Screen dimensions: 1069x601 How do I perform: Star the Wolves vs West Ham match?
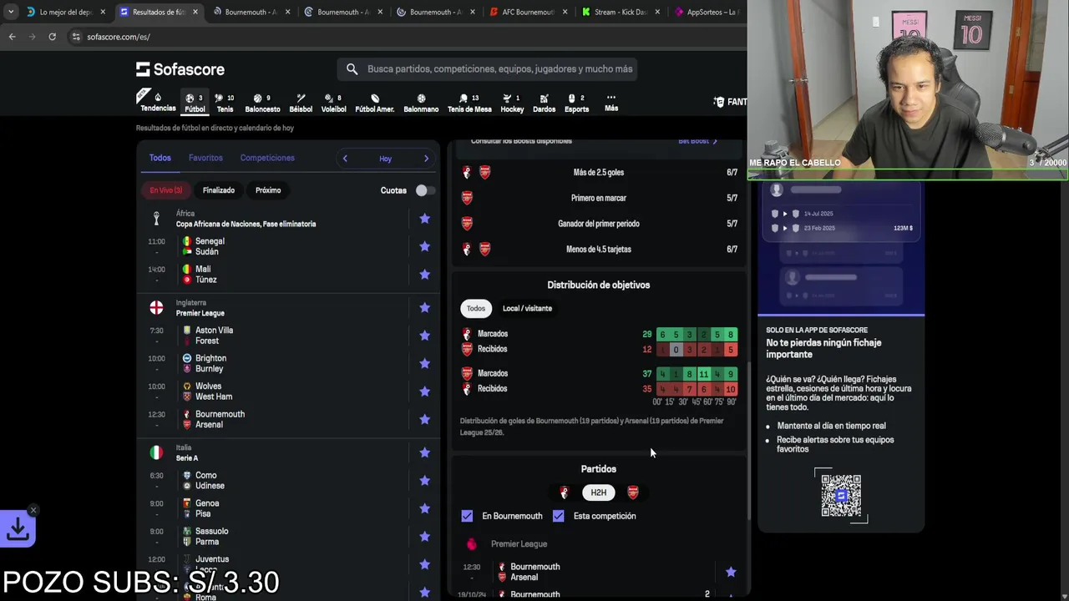click(x=424, y=391)
